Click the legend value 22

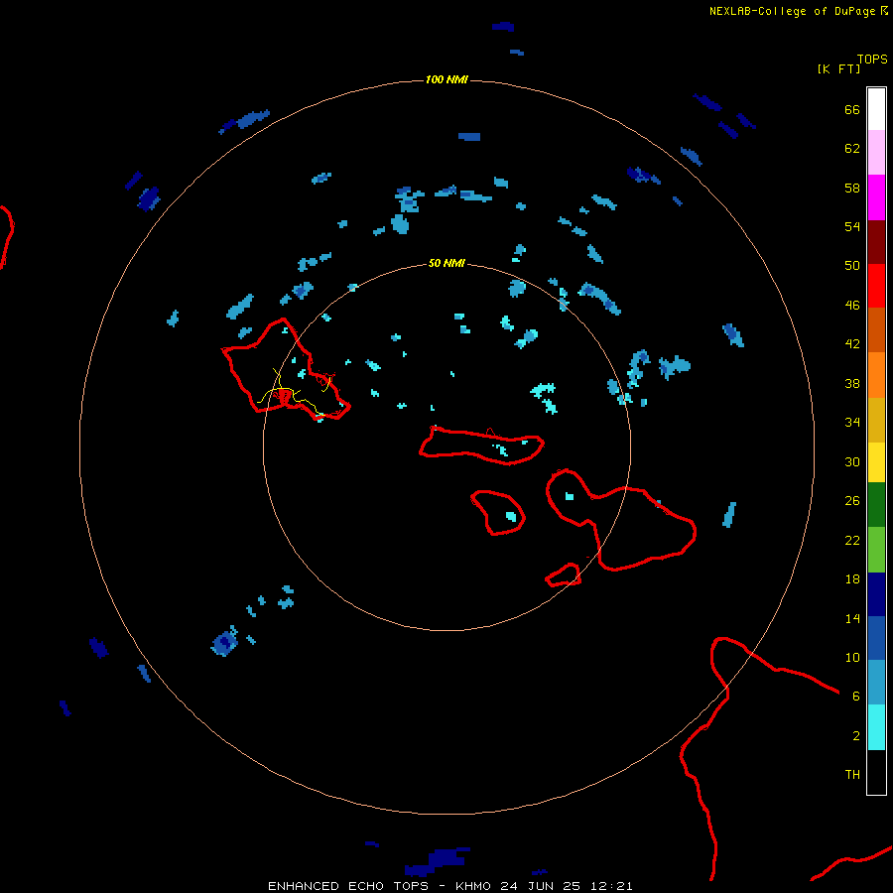tap(852, 540)
